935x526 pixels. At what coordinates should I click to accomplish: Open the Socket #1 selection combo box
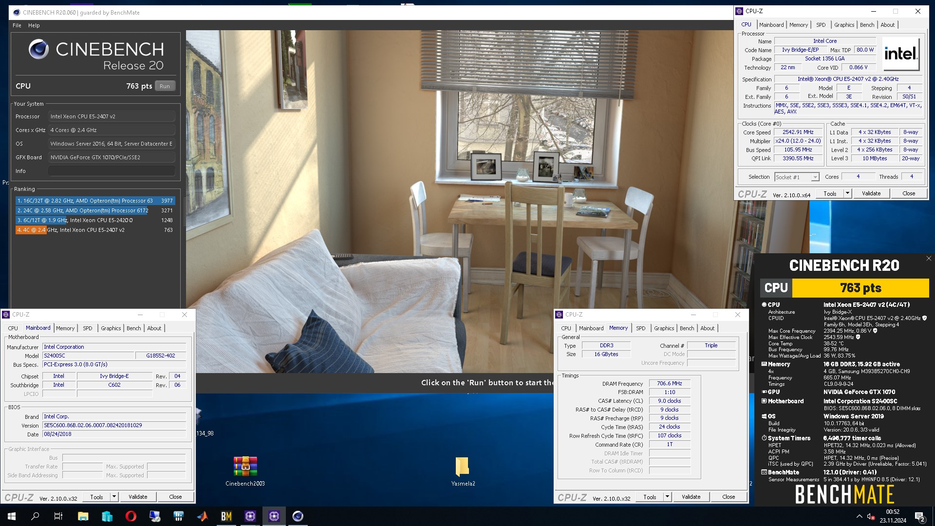coord(797,177)
